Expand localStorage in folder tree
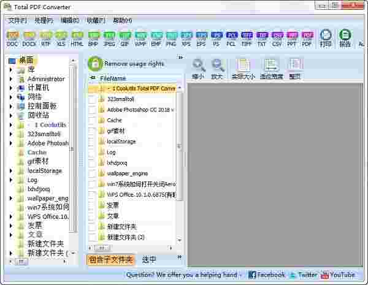Screen dimensions: 368x285 [11, 171]
